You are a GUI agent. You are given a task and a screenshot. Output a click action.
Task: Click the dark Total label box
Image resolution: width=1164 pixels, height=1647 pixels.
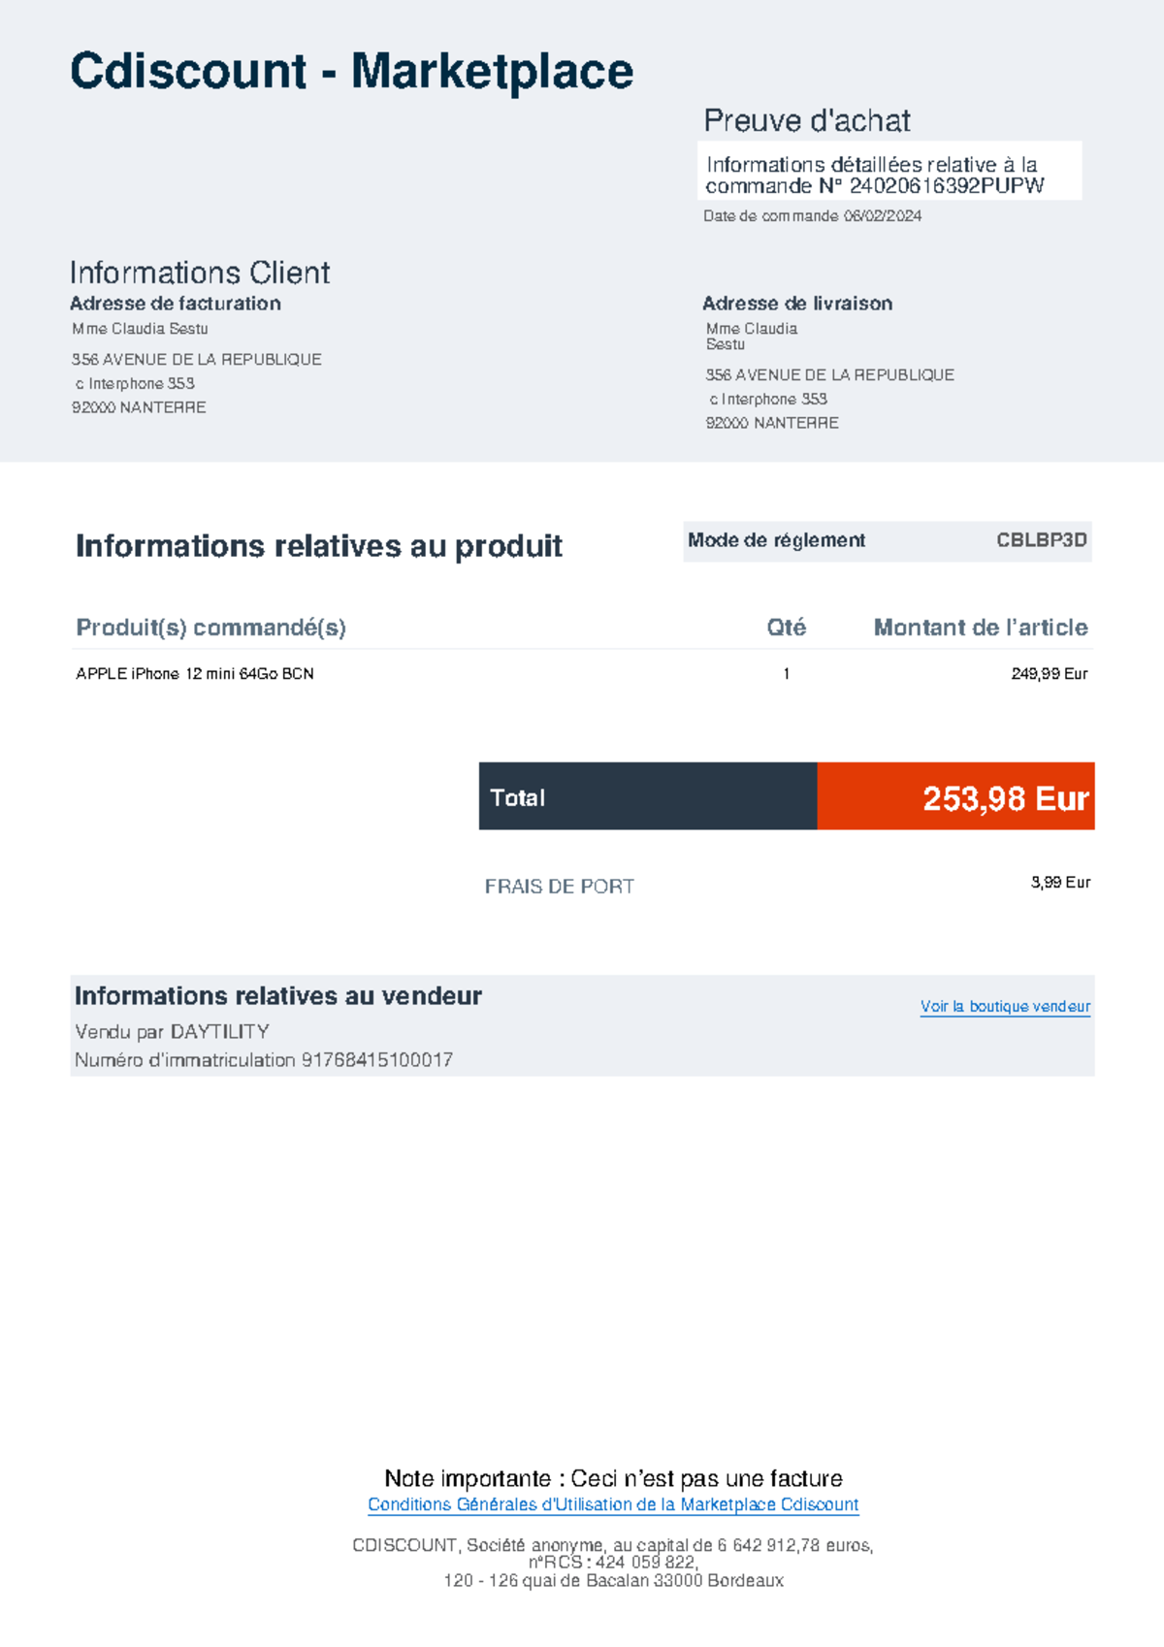pyautogui.click(x=647, y=797)
